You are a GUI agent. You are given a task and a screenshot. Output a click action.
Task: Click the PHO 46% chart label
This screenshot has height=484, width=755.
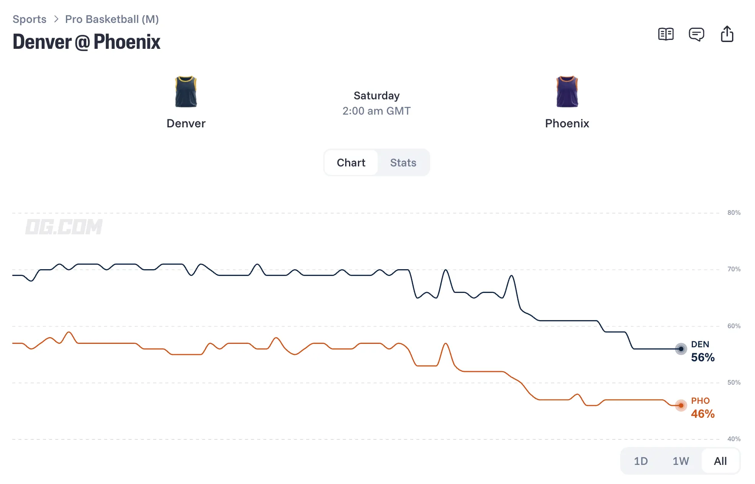tap(703, 408)
